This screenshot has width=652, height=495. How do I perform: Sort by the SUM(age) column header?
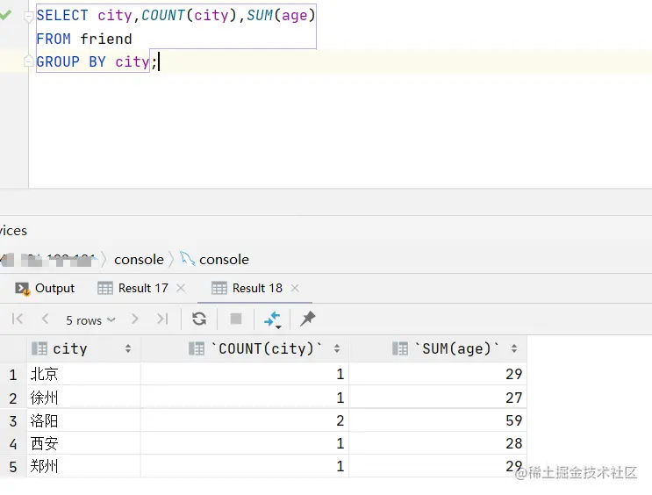(438, 348)
